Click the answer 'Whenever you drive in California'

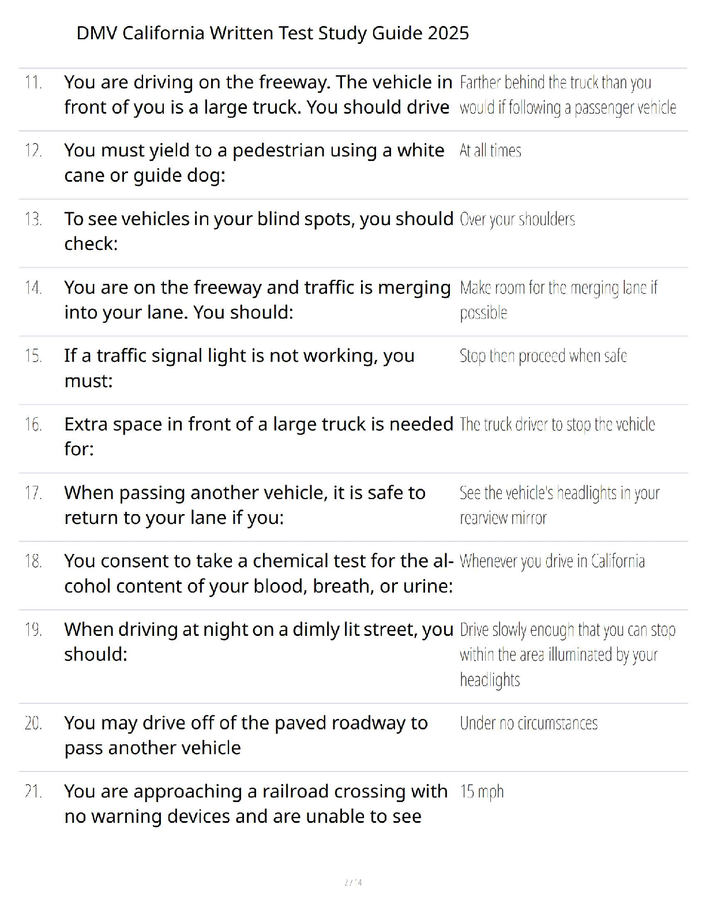pyautogui.click(x=552, y=561)
